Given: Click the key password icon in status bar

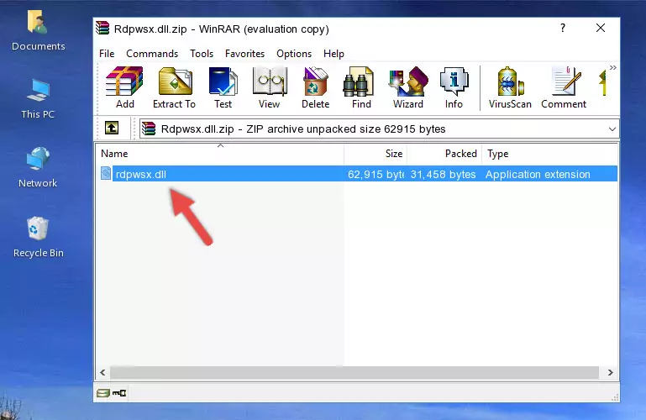Looking at the screenshot, I should click(119, 393).
